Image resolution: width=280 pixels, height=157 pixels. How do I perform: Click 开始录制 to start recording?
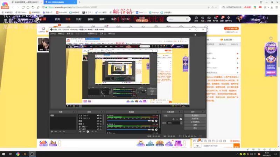tap(195, 119)
